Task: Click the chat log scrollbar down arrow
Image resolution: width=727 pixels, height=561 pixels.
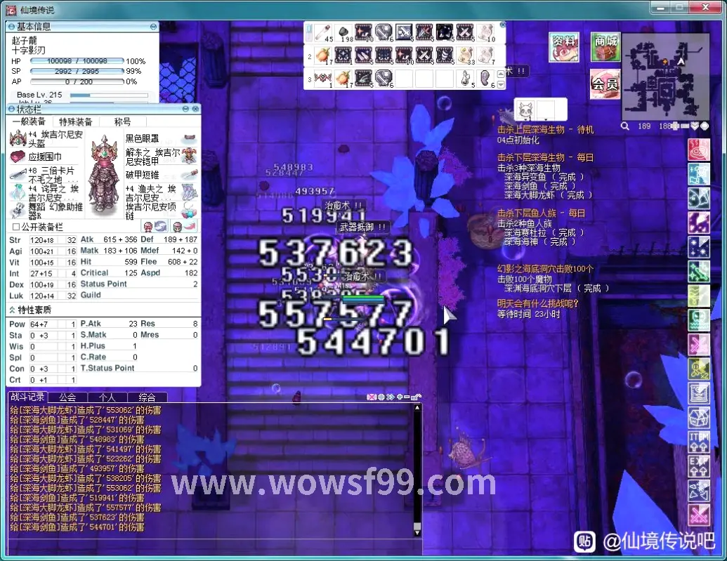Action: [x=417, y=533]
